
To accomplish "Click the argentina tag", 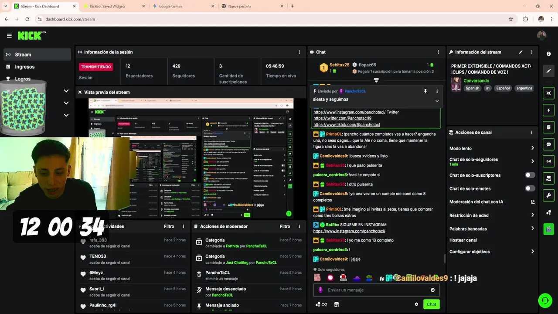I will click(524, 88).
